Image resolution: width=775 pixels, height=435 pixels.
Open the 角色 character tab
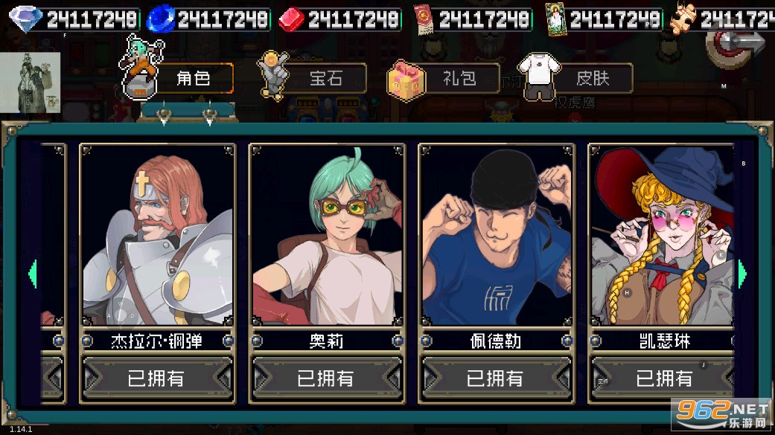[x=194, y=78]
